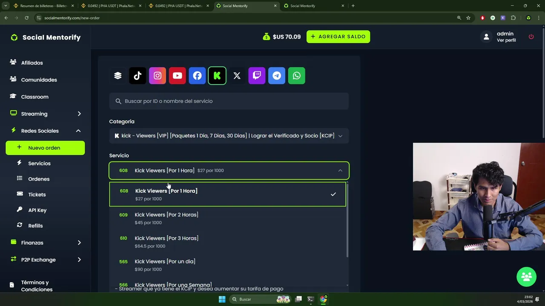Open a new browser tab

(353, 6)
